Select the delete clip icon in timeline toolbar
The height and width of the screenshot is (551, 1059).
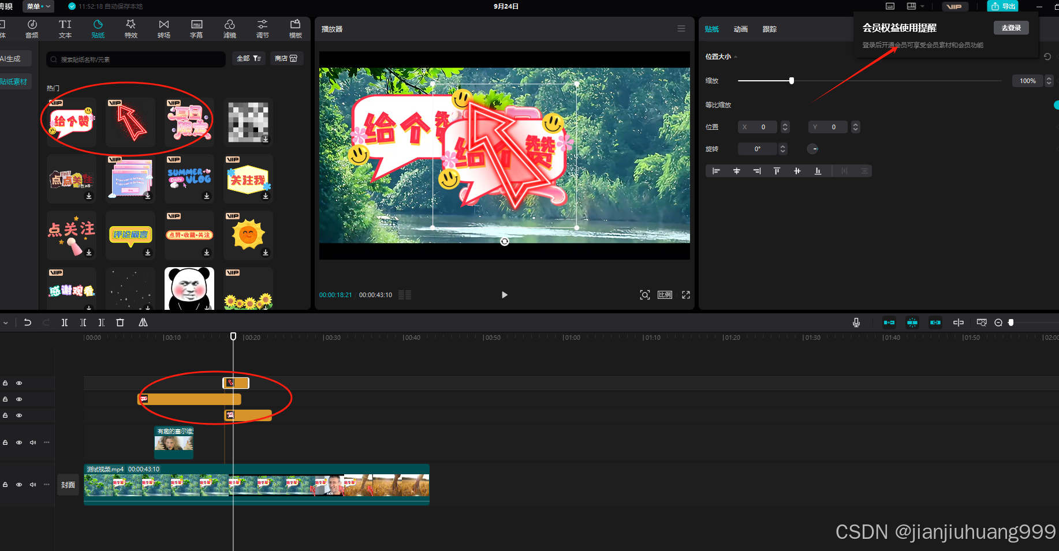120,323
